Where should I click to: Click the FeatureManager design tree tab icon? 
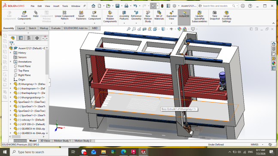pyautogui.click(x=13, y=38)
